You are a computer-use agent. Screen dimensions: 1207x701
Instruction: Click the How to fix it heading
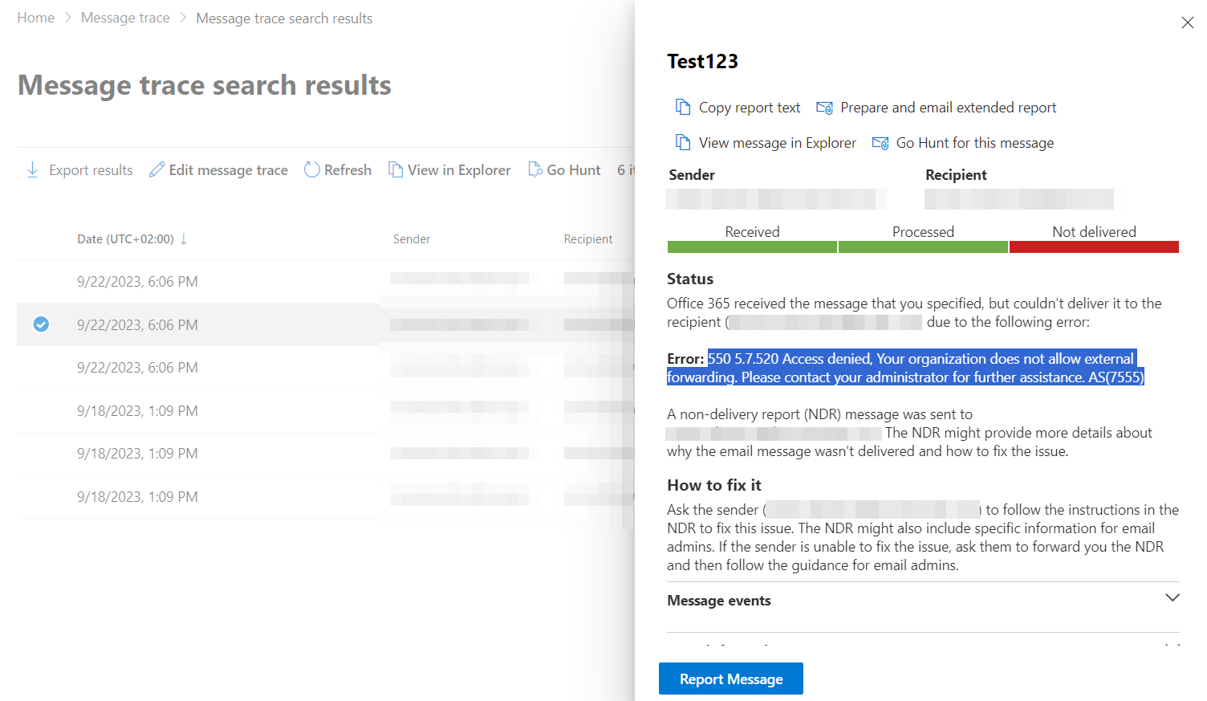pyautogui.click(x=714, y=485)
